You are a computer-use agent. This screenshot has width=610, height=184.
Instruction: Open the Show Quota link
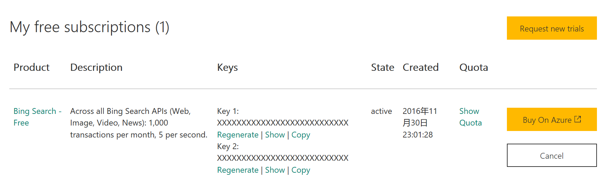470,117
